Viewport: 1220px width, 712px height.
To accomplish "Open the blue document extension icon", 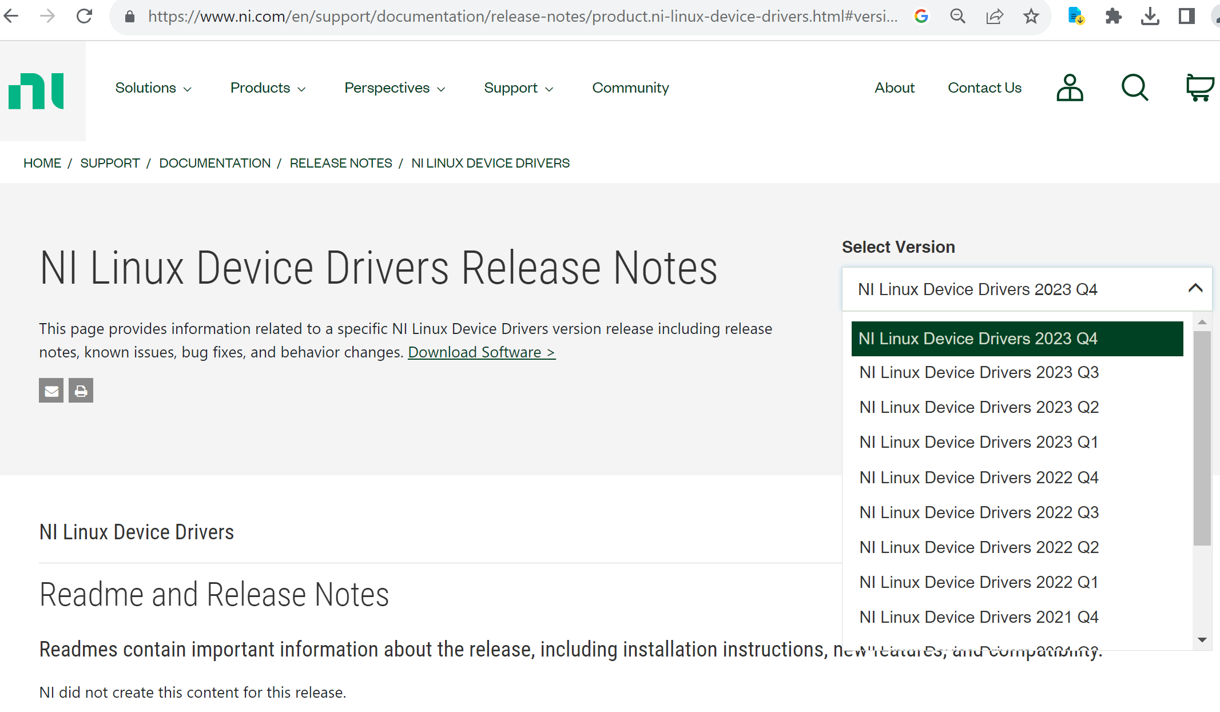I will tap(1076, 16).
